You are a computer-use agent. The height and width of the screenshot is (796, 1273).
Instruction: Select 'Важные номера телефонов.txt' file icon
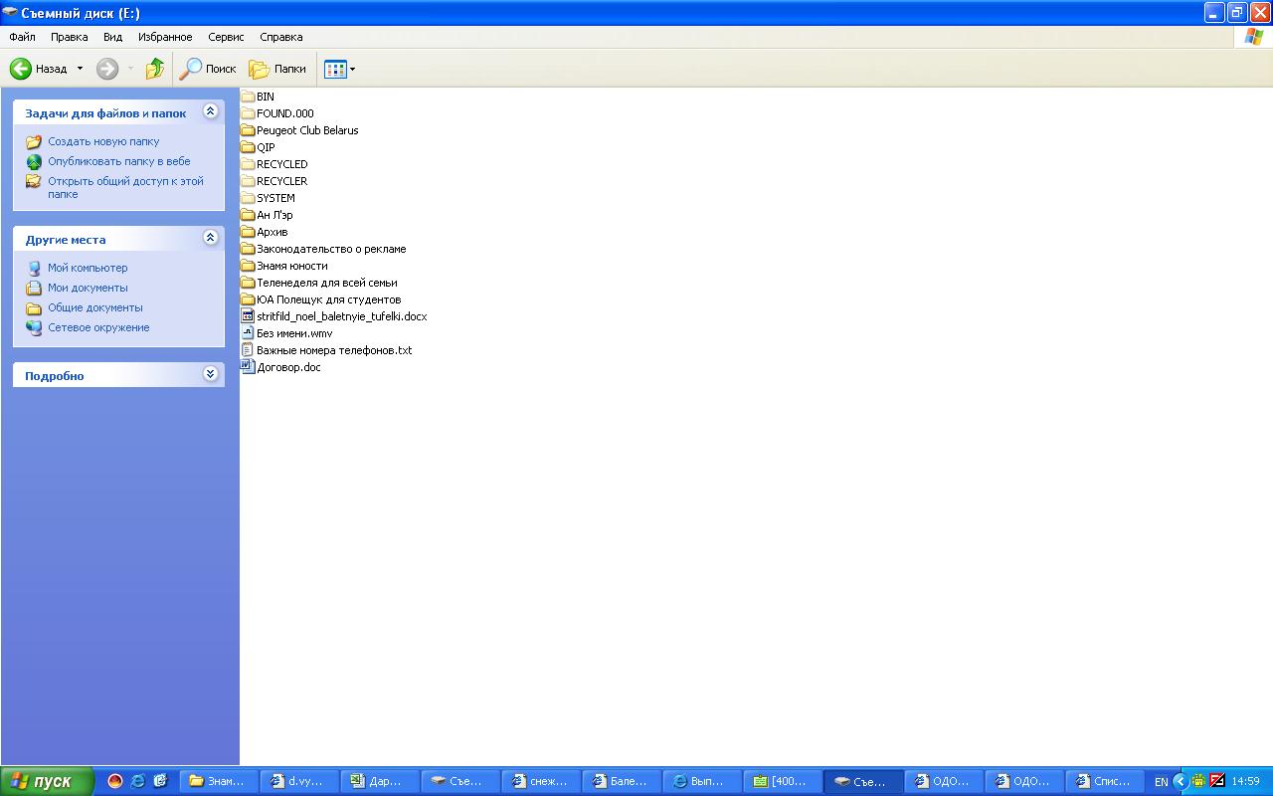(x=249, y=350)
